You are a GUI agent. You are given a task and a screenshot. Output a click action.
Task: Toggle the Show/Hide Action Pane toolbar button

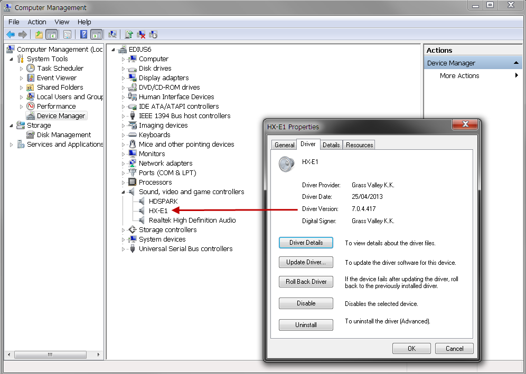point(96,35)
